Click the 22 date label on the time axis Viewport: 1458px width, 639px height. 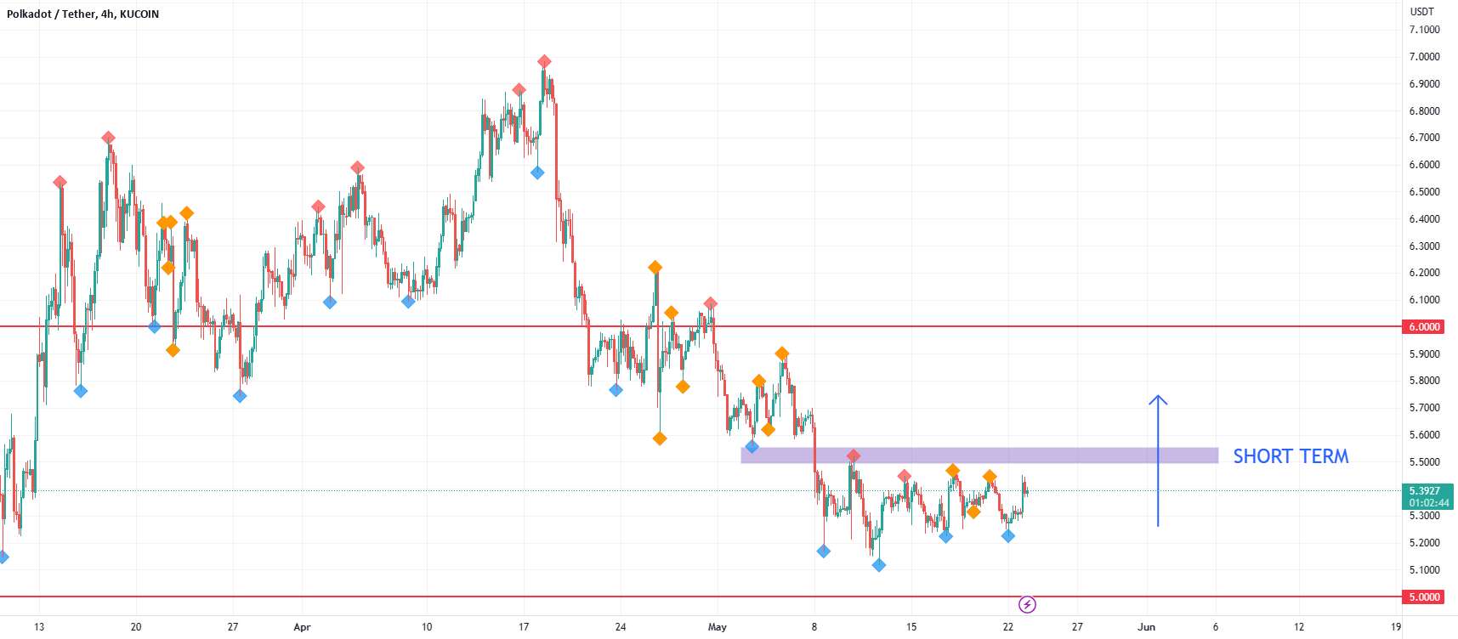coord(1008,627)
